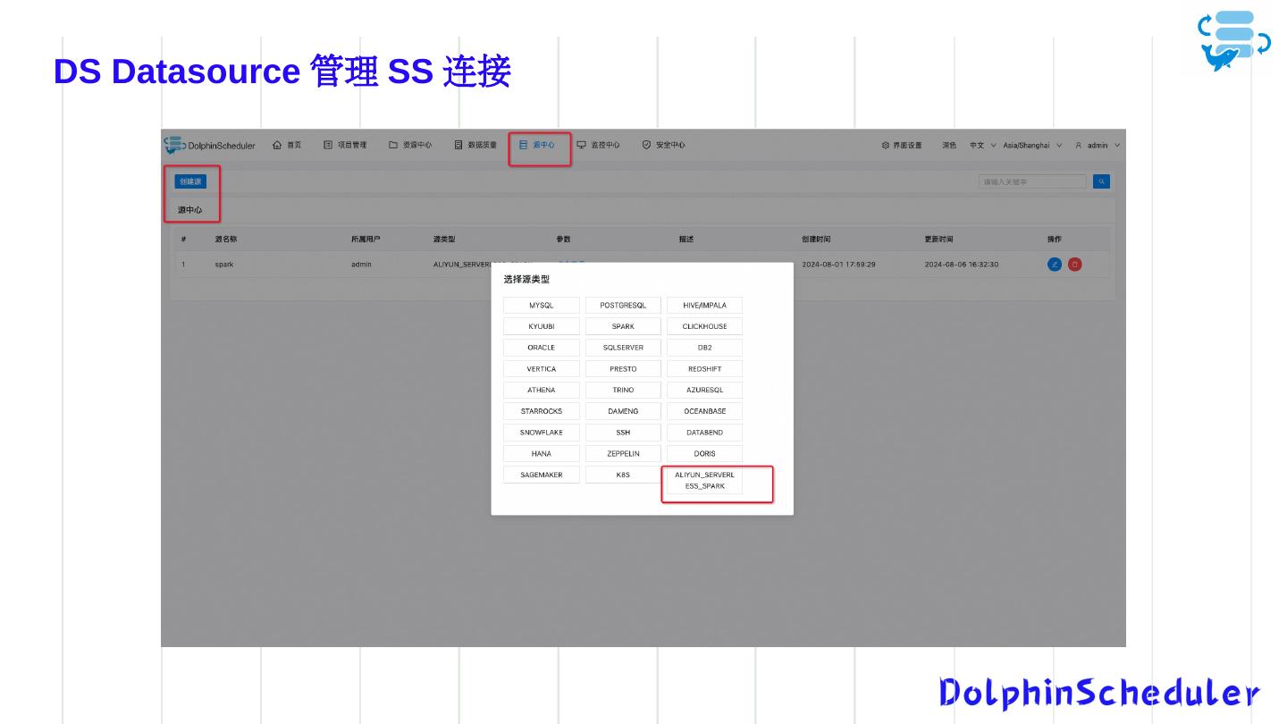Select the ORACLE source type
Screen dimensions: 1287x724
(542, 348)
